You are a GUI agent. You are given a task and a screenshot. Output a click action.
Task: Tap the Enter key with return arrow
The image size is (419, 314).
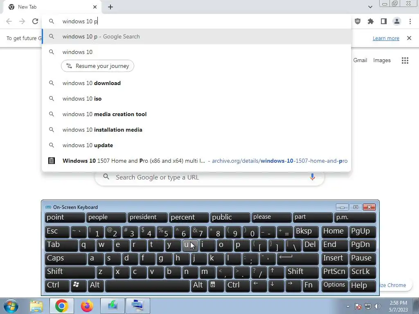coord(298,258)
